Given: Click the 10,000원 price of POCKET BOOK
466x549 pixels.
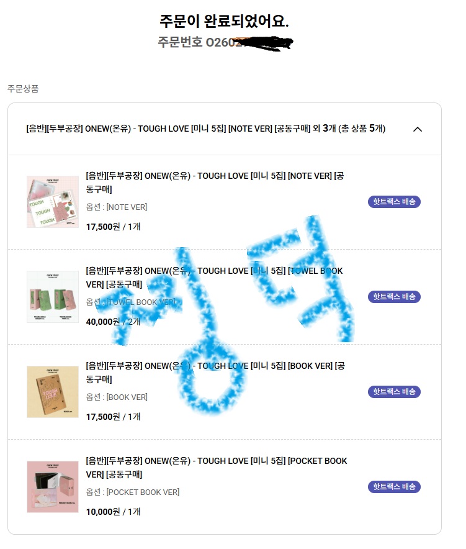Looking at the screenshot, I should point(103,512).
